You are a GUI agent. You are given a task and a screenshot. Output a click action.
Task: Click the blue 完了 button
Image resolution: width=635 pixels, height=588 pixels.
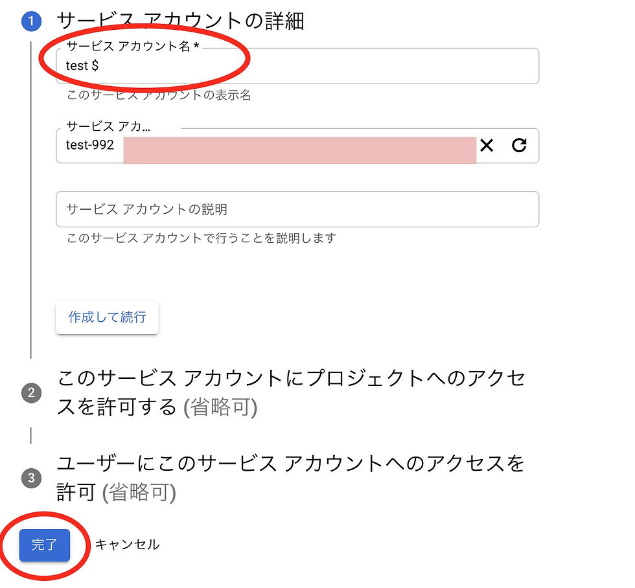point(45,545)
